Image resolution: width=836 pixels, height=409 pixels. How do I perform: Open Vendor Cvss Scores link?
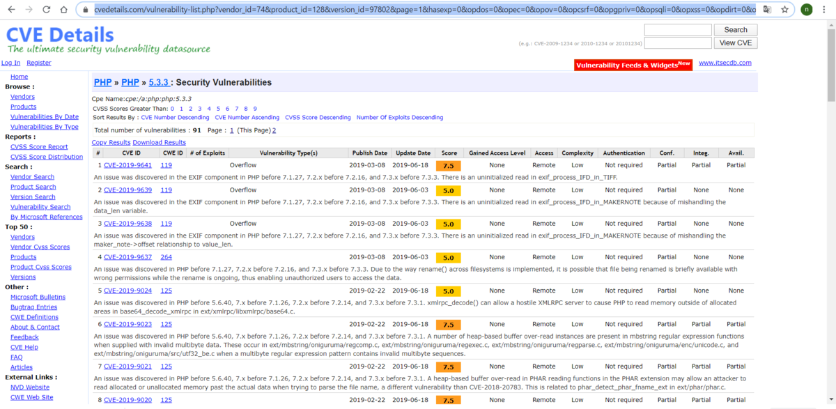tap(40, 247)
